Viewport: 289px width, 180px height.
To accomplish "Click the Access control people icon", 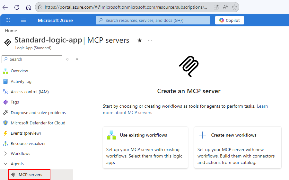I will click(5, 92).
